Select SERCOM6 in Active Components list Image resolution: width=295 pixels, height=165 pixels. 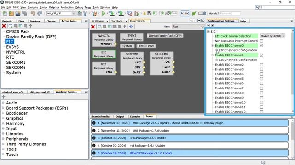16,67
